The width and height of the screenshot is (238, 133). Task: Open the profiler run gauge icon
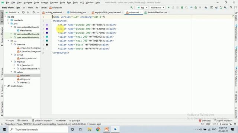[x=191, y=7]
